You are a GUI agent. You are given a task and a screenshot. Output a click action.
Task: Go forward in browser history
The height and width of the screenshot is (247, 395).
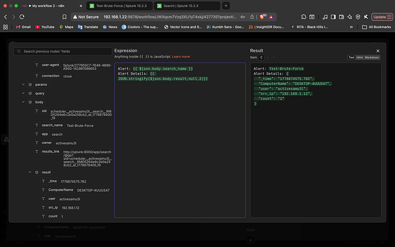coord(14,17)
